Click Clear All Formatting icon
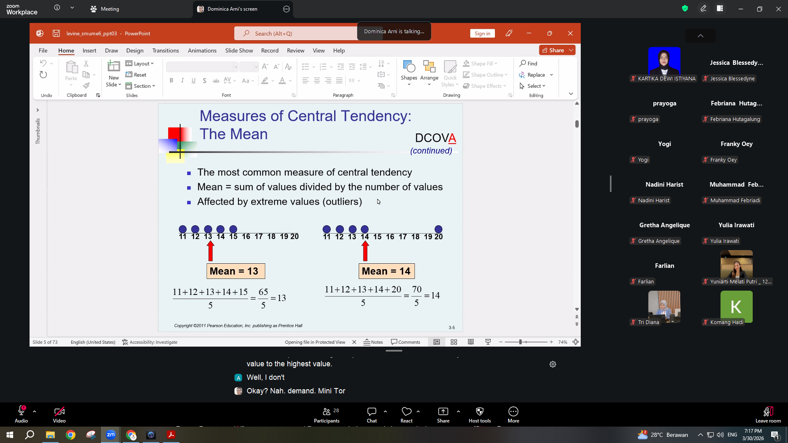This screenshot has height=443, width=788. coord(289,66)
